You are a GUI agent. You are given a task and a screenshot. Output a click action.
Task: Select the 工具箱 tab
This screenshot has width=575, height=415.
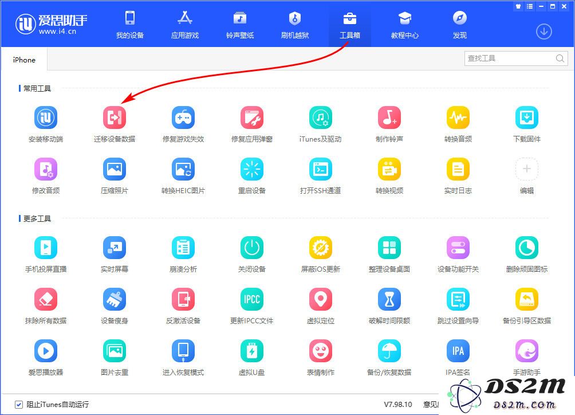click(x=350, y=24)
